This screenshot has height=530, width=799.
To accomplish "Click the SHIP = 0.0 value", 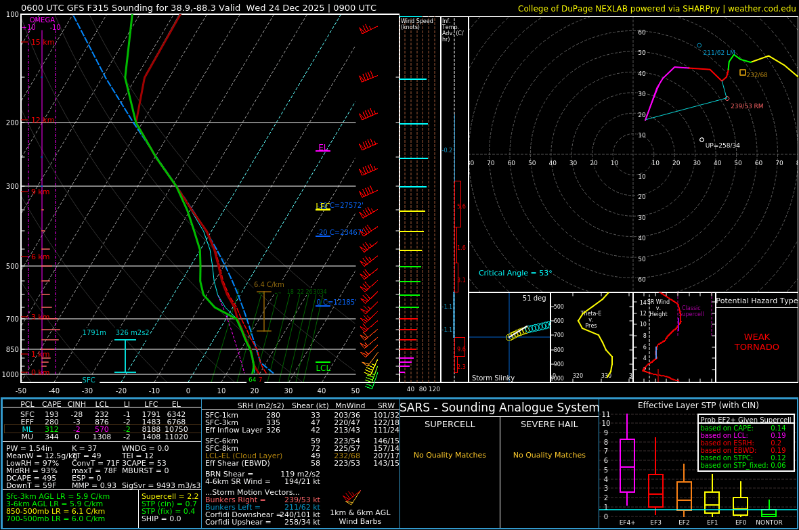I will pyautogui.click(x=161, y=518).
